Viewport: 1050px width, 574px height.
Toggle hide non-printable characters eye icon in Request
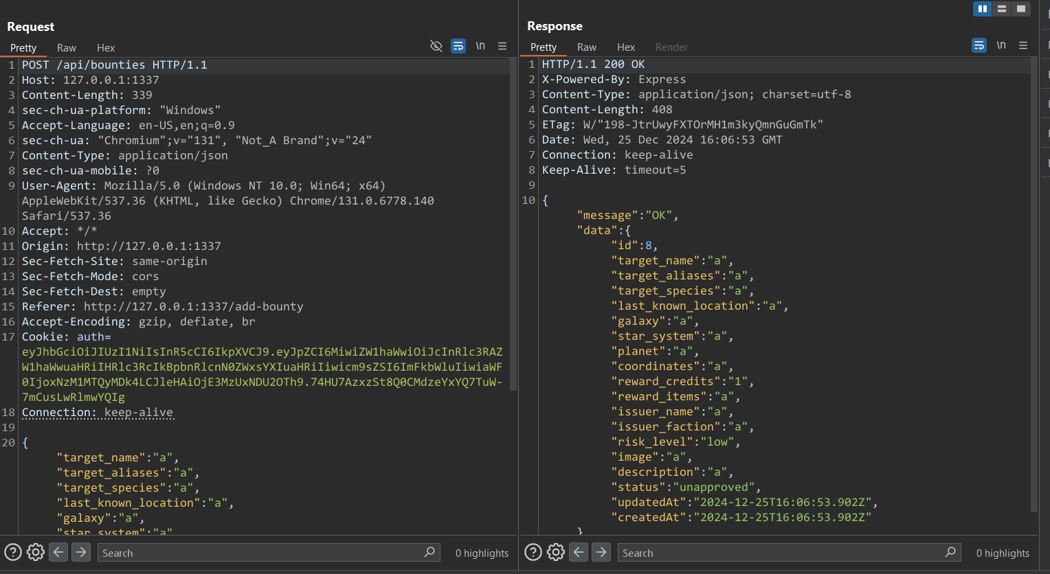[x=436, y=46]
